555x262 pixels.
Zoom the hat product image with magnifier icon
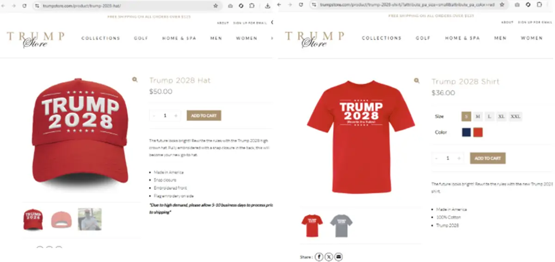(135, 80)
